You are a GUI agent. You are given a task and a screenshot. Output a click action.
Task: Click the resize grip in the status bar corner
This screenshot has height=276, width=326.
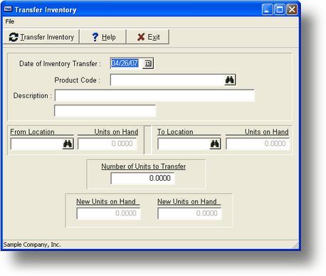295,245
